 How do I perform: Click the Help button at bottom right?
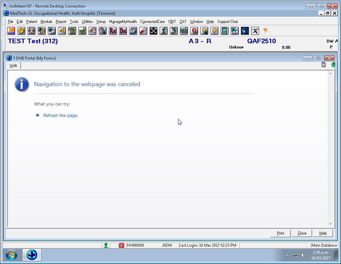pyautogui.click(x=323, y=233)
